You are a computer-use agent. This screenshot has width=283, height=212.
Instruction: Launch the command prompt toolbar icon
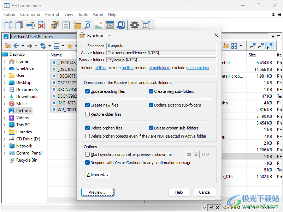(110, 25)
